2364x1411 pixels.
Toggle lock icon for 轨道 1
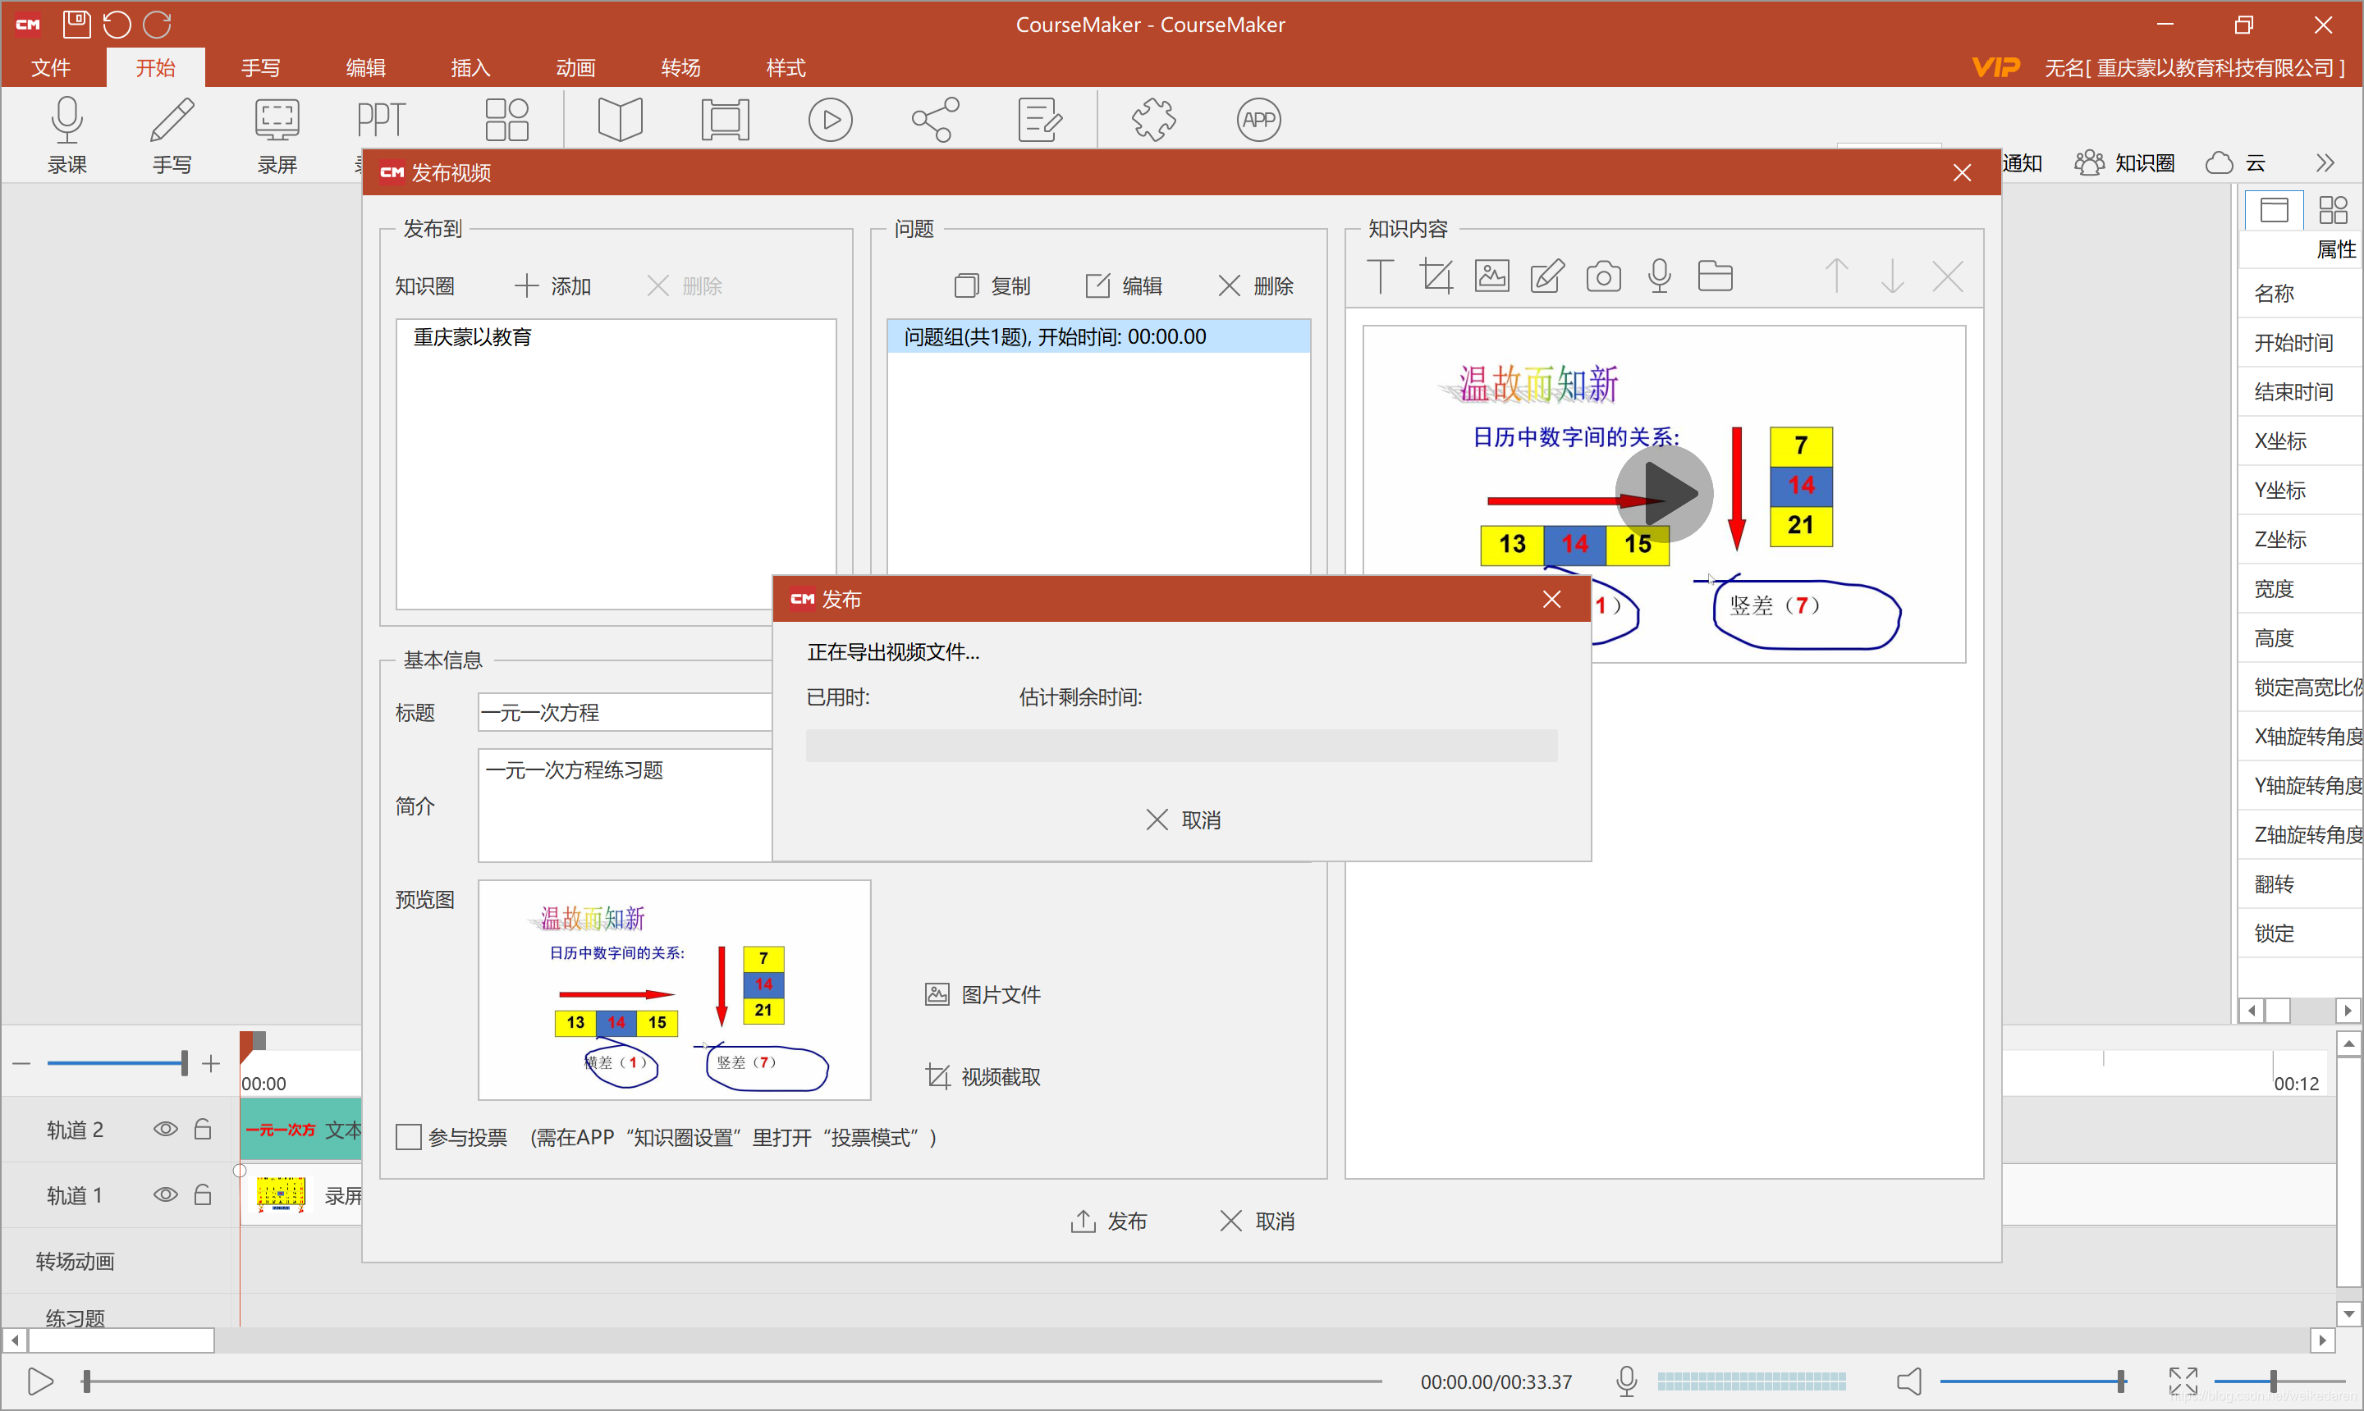click(203, 1194)
